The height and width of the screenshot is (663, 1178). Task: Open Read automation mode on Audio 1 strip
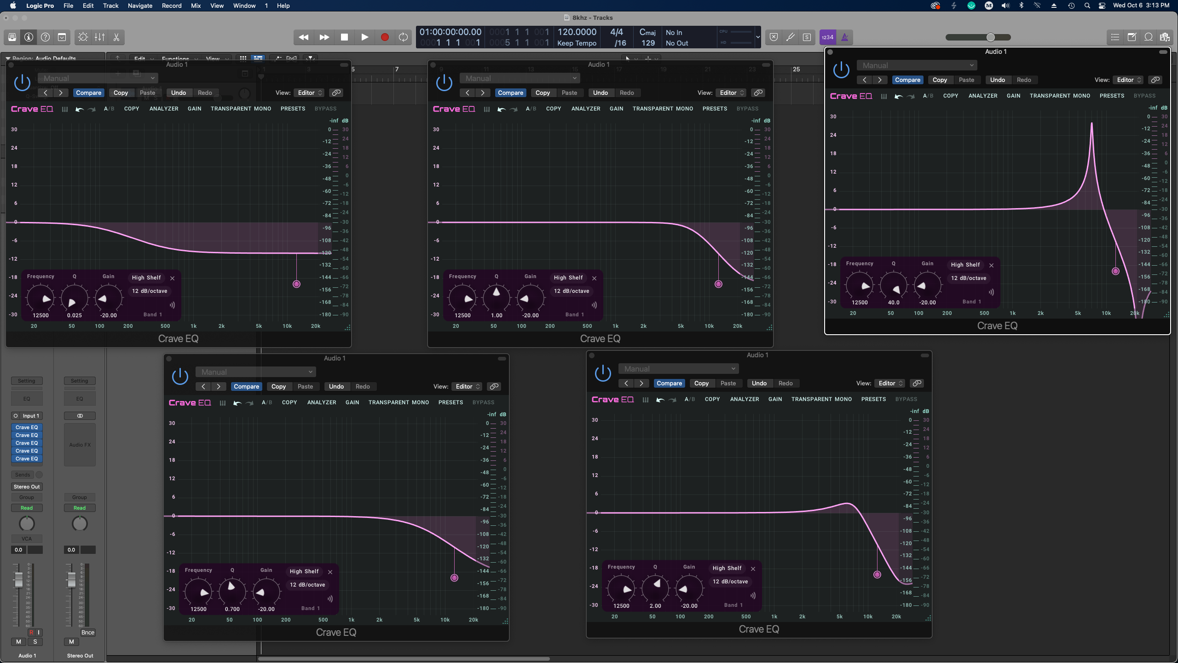coord(27,508)
